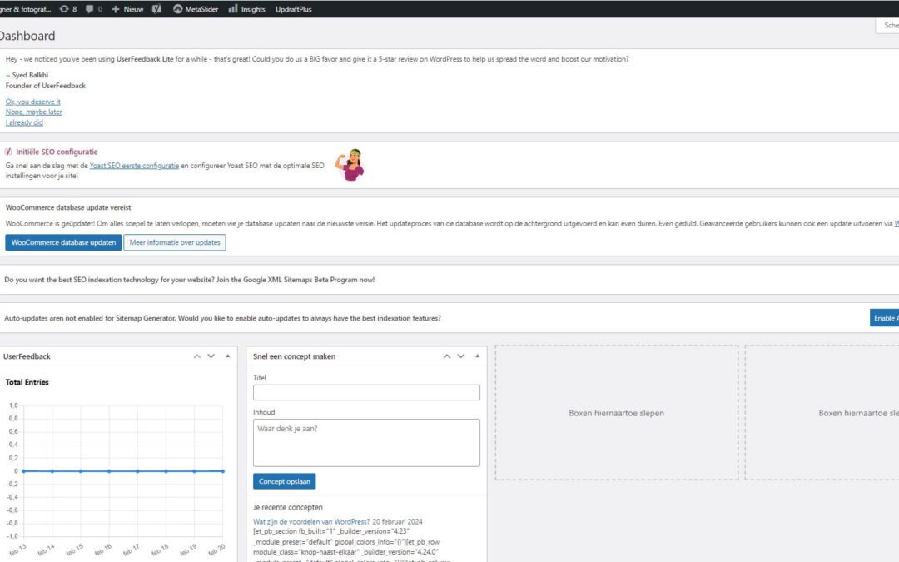Viewport: 899px width, 562px height.
Task: Click the Yoast logo beside Initiële SEO configuratie
Action: click(x=8, y=152)
